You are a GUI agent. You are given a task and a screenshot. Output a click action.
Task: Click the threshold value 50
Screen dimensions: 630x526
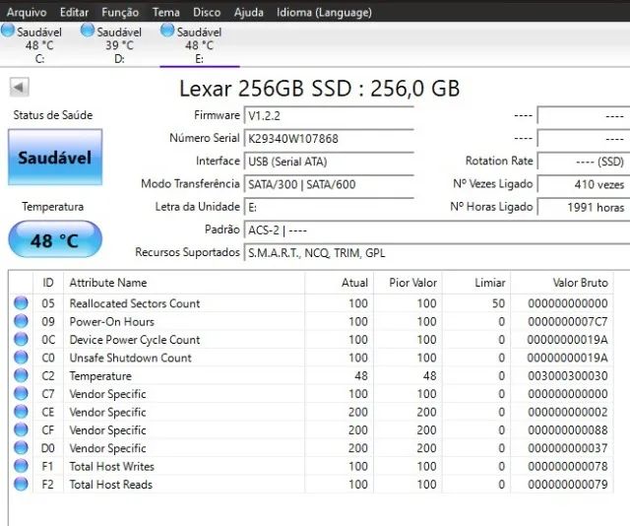[499, 303]
